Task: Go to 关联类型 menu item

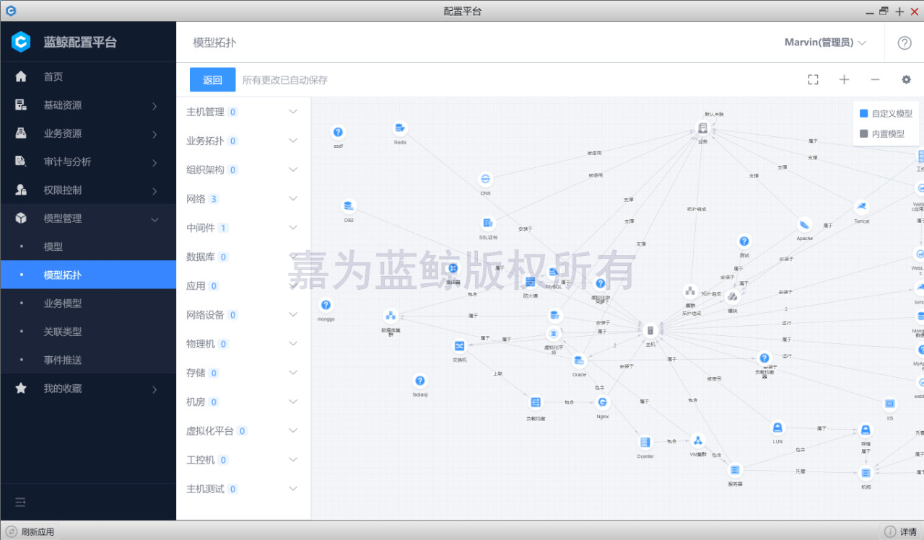Action: 63,332
